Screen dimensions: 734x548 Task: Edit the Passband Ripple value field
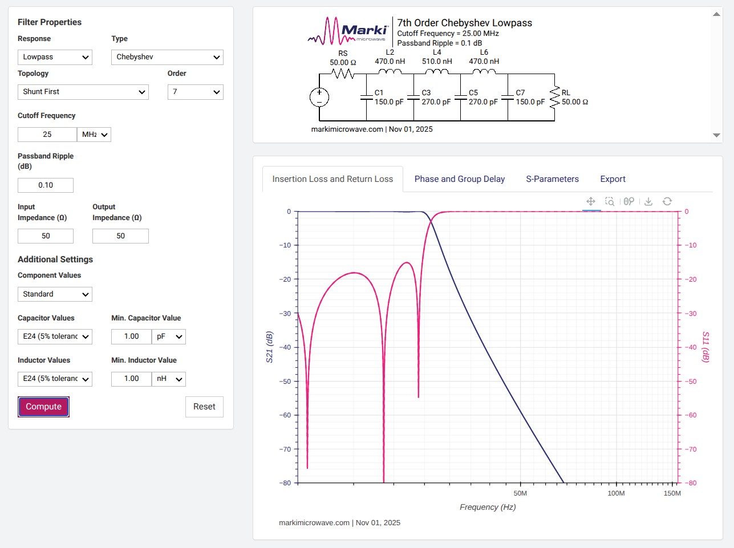(x=45, y=185)
